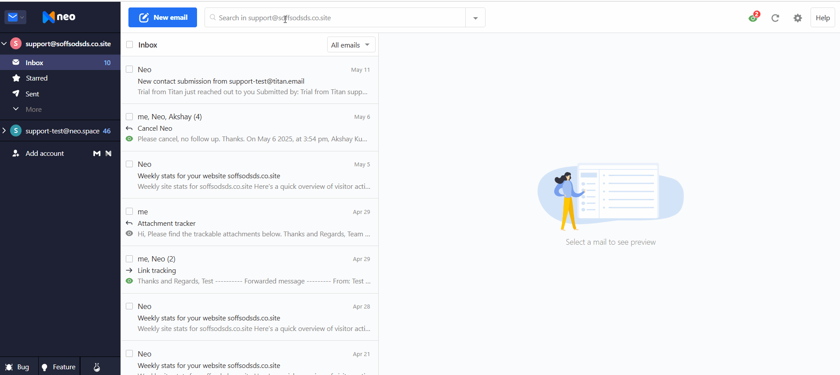Open the mail app switcher icon
The image size is (840, 375).
tap(15, 17)
